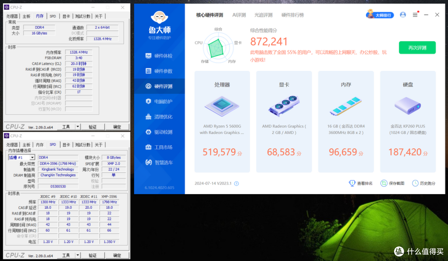This screenshot has height=261, width=448.
Task: Switch to 硬件排行榜 tab
Action: click(x=292, y=15)
